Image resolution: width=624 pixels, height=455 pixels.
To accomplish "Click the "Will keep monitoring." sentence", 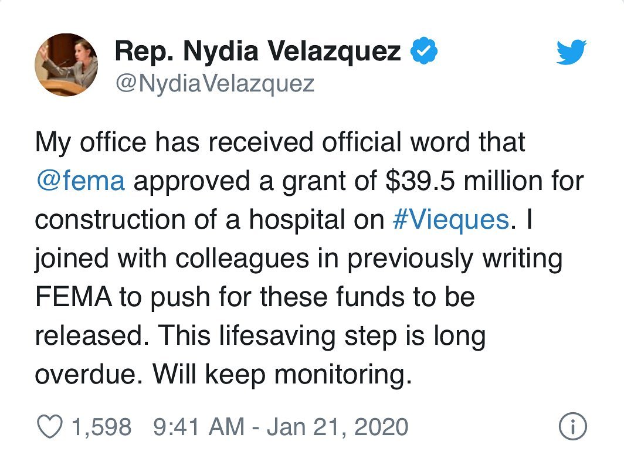I will click(x=282, y=375).
